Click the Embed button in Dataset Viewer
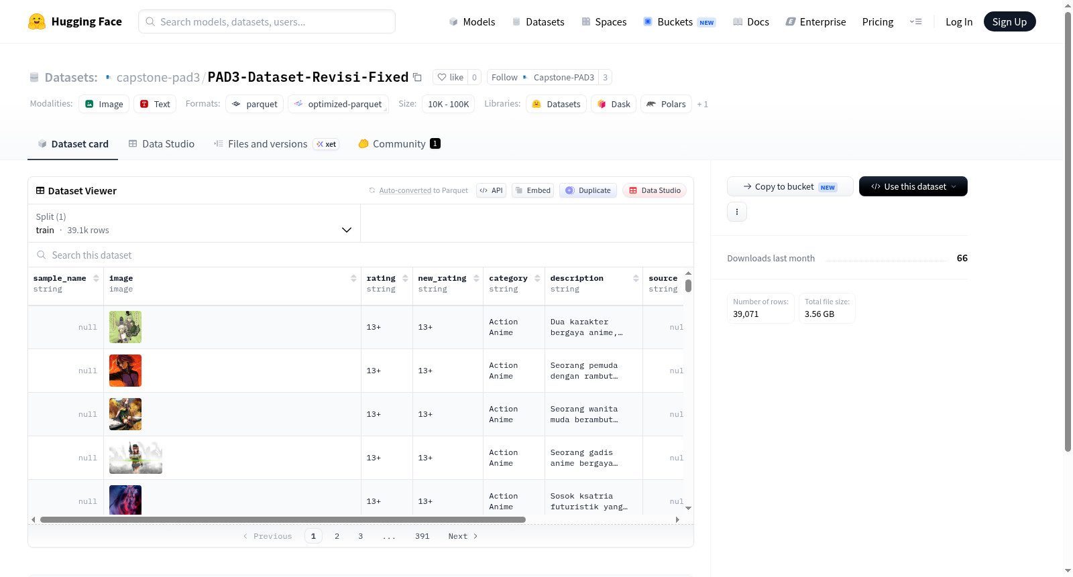1073x577 pixels. coord(533,190)
